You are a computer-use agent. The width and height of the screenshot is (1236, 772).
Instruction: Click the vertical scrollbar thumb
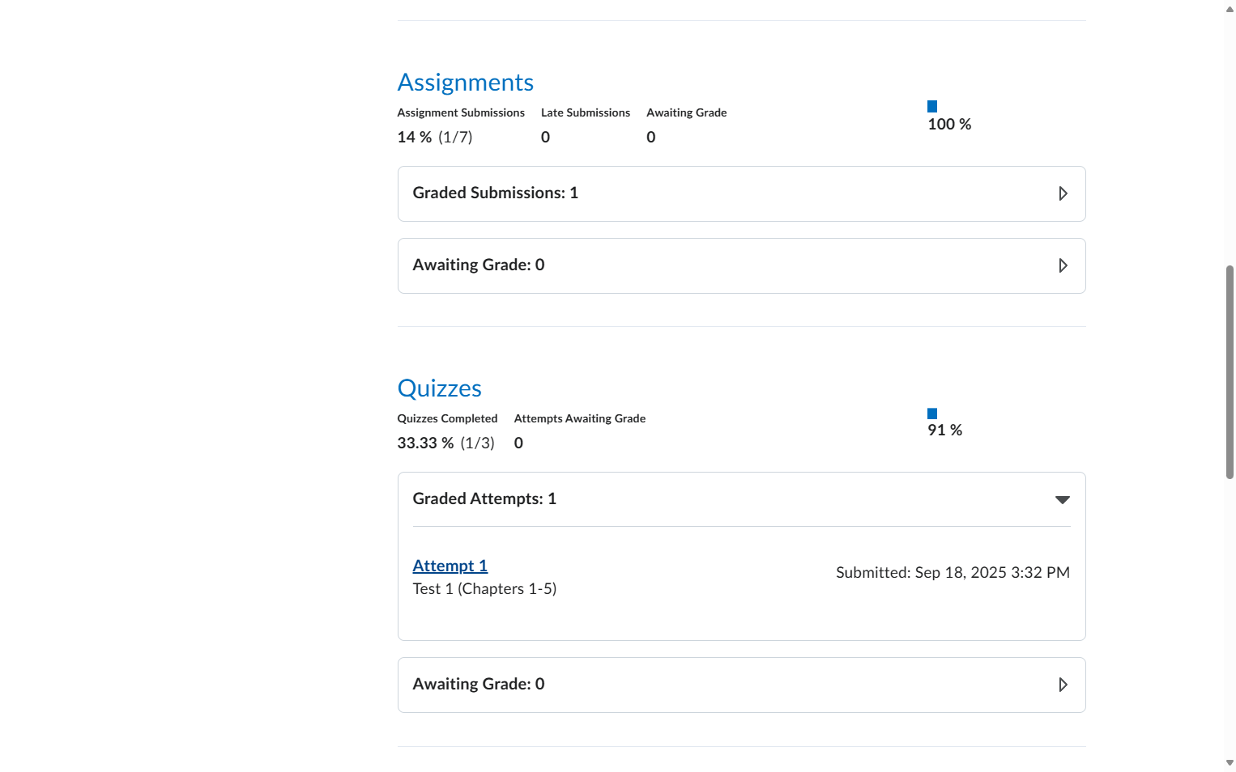pos(1230,372)
